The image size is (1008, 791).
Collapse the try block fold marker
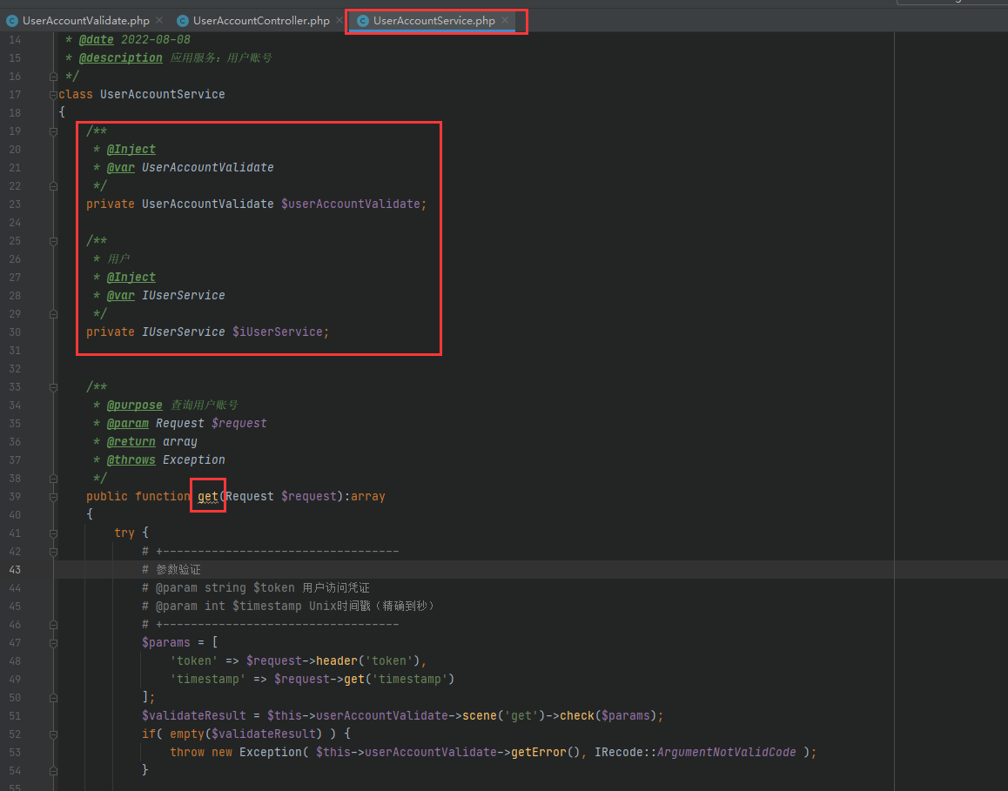pyautogui.click(x=53, y=533)
